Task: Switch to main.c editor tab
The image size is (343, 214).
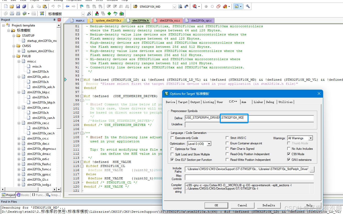Action: pyautogui.click(x=78, y=21)
